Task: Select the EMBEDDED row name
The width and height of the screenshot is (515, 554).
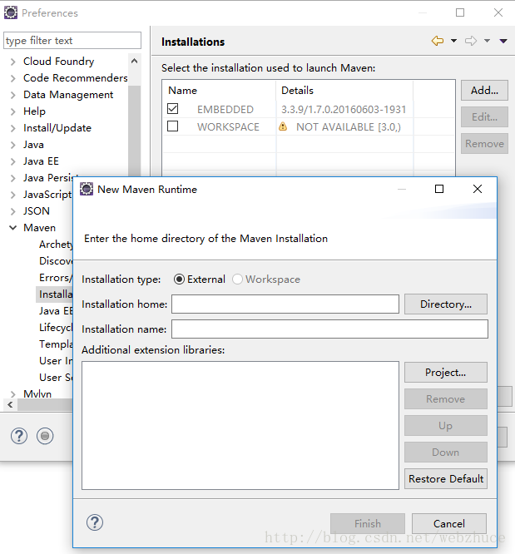Action: click(225, 110)
